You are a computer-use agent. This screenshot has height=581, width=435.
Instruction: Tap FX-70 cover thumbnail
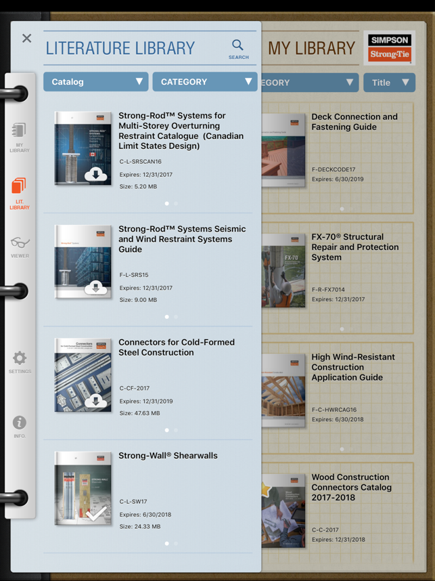[283, 271]
